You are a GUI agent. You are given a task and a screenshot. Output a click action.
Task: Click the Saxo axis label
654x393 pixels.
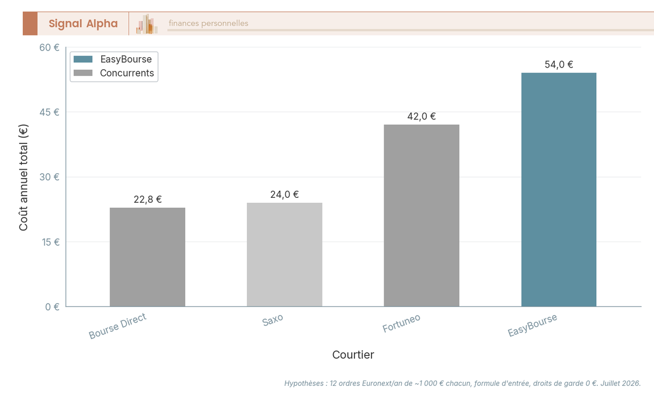[272, 319]
